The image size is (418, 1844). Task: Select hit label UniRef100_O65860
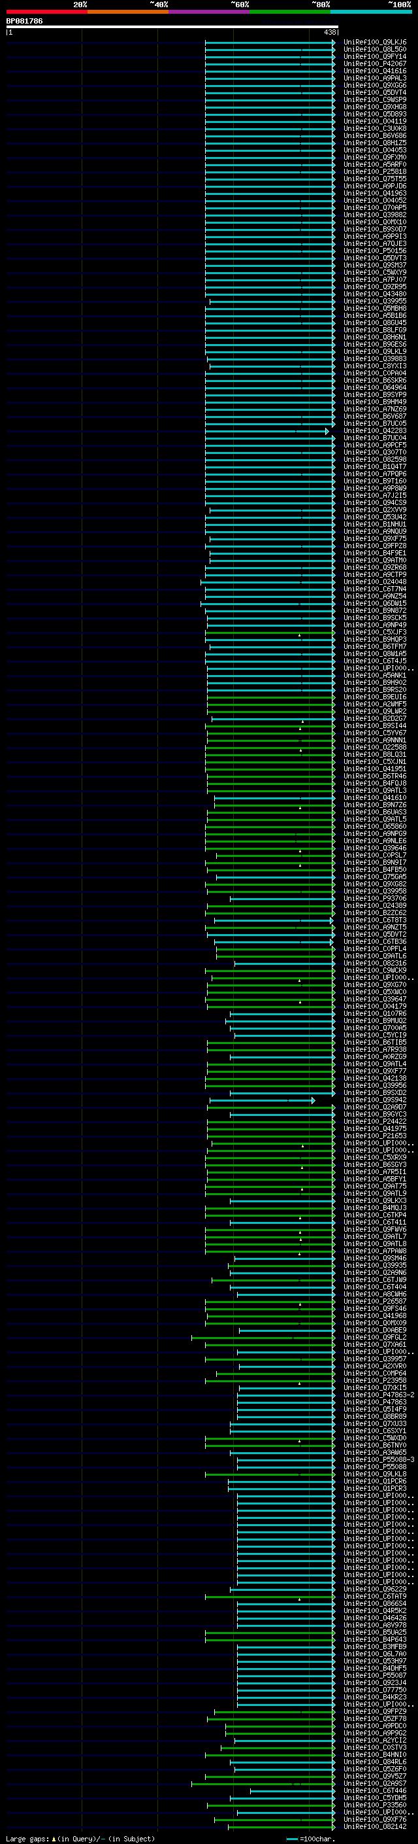(374, 826)
